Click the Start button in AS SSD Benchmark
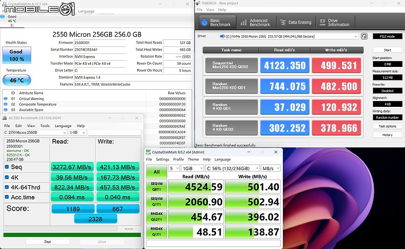The image size is (405, 249). (48, 242)
